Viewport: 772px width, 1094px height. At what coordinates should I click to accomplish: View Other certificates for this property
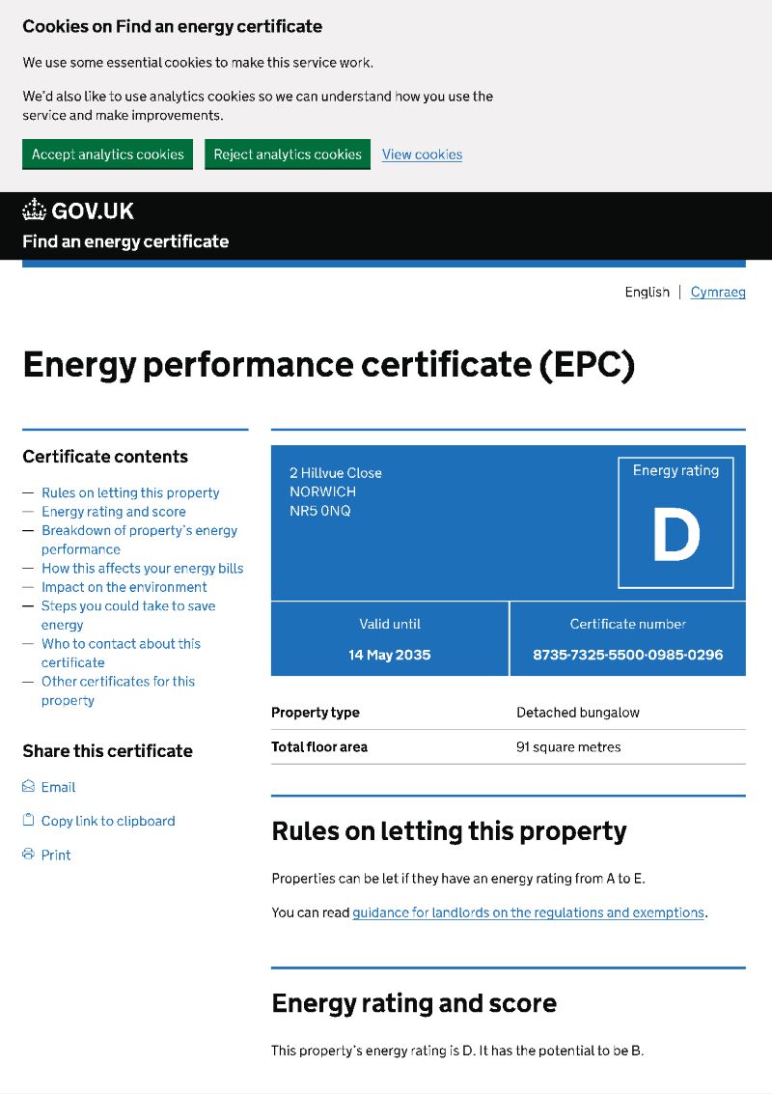pos(118,682)
